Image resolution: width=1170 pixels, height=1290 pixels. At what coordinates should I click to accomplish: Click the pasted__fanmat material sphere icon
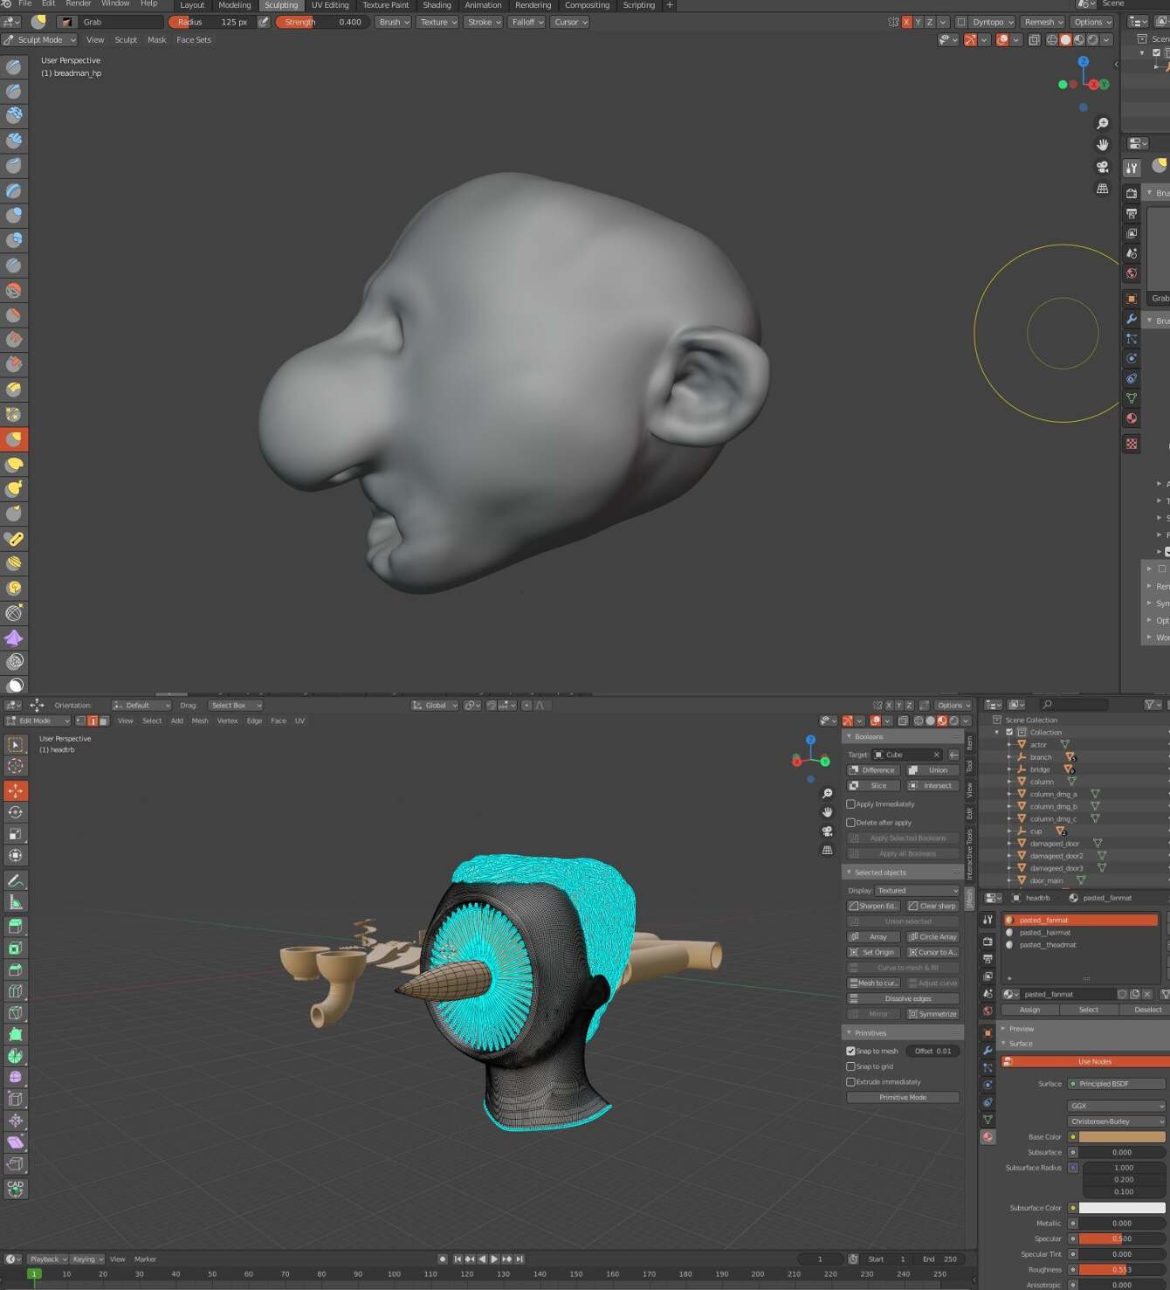click(x=1012, y=920)
